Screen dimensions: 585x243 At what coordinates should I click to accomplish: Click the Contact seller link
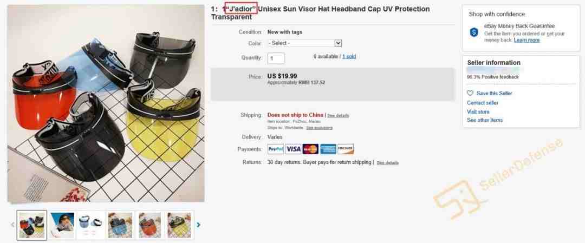[x=483, y=103]
